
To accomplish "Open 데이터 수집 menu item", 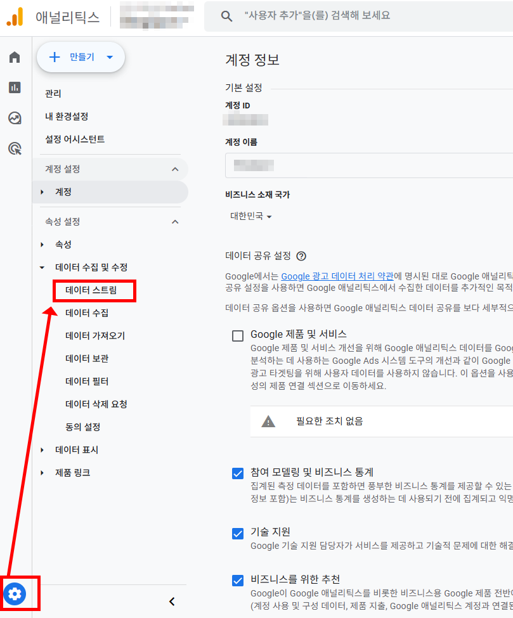I will (x=87, y=313).
